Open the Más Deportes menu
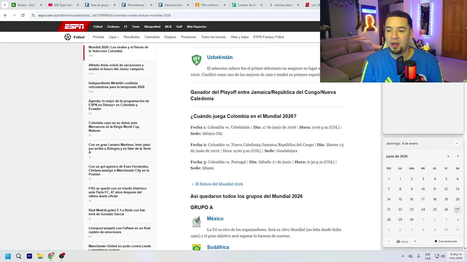Screen dimensions: 467x262 tap(197, 27)
